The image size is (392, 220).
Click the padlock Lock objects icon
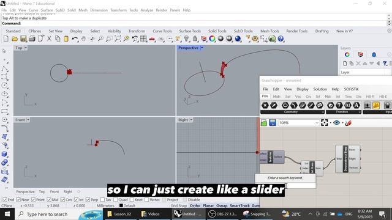195,38
